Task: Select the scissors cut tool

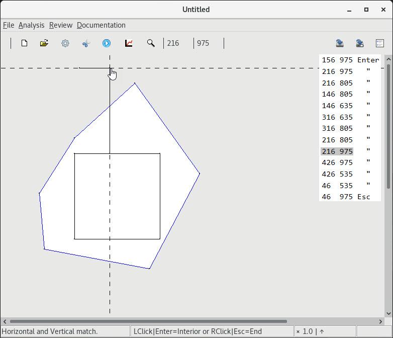Action: click(x=86, y=43)
